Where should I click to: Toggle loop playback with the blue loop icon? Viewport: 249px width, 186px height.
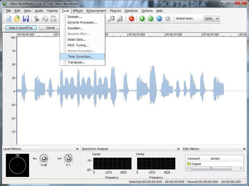(x=159, y=19)
